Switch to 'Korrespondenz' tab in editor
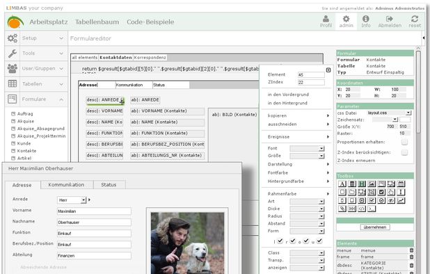 (150, 58)
